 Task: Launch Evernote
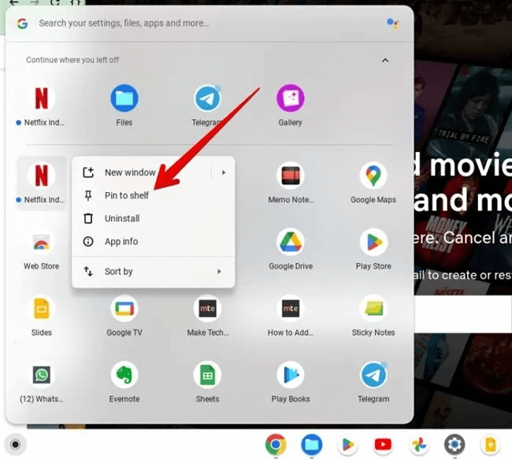click(x=124, y=383)
